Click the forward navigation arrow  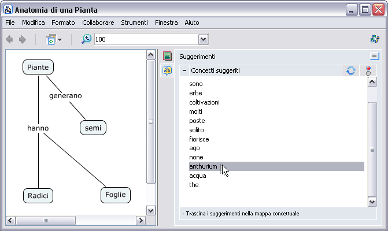[x=23, y=39]
